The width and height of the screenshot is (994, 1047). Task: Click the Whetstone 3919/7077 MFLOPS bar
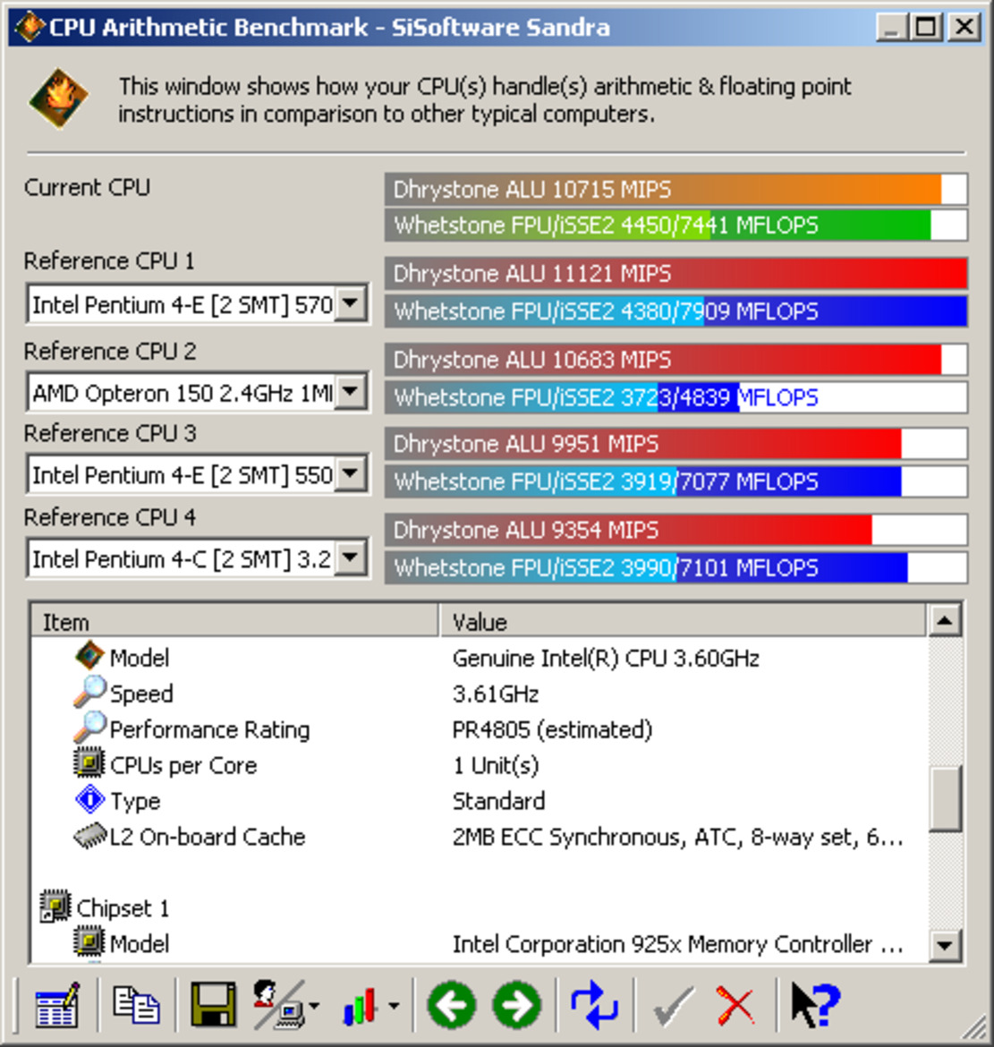(x=675, y=481)
